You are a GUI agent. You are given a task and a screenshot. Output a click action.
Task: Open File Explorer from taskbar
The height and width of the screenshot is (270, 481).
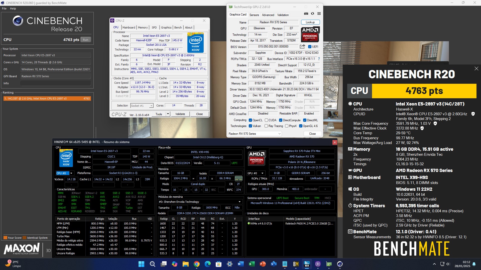click(186, 264)
